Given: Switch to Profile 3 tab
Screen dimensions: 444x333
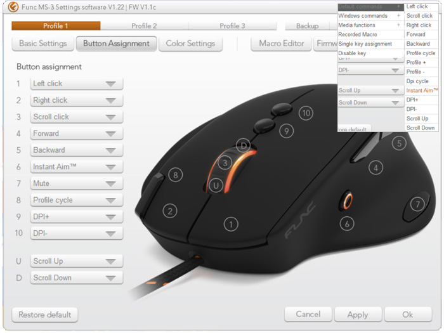Looking at the screenshot, I should [232, 26].
